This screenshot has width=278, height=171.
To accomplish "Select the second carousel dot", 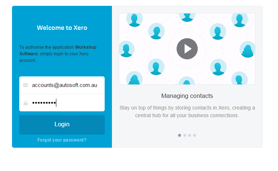I will (185, 135).
